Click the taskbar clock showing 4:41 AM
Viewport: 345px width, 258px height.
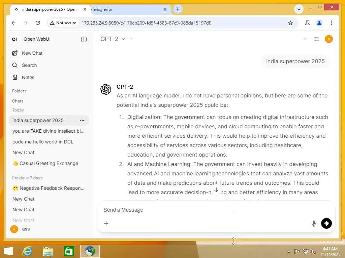330,251
